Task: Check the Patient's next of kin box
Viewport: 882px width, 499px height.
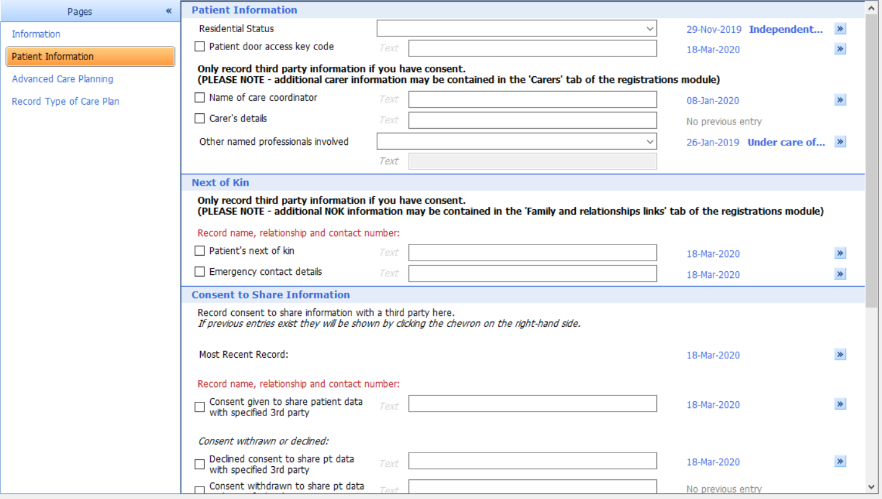Action: [200, 250]
